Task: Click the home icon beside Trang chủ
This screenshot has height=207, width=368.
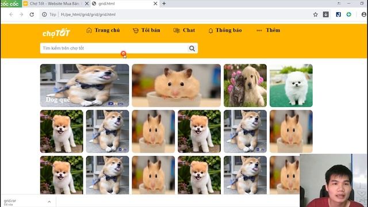Action: click(x=89, y=30)
